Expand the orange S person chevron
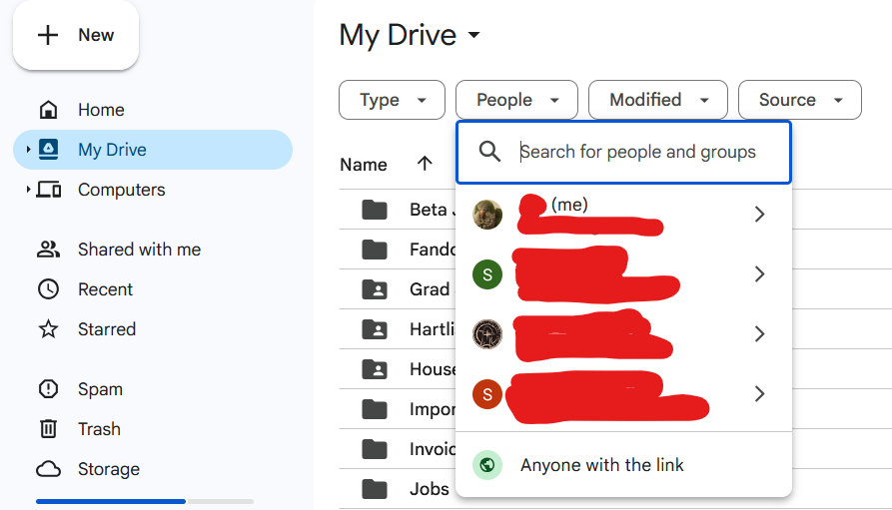 point(759,394)
